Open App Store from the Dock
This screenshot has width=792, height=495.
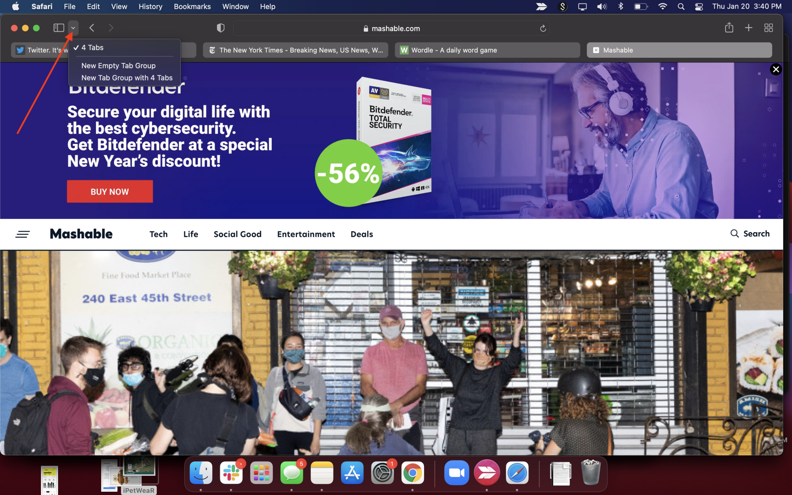[352, 472]
